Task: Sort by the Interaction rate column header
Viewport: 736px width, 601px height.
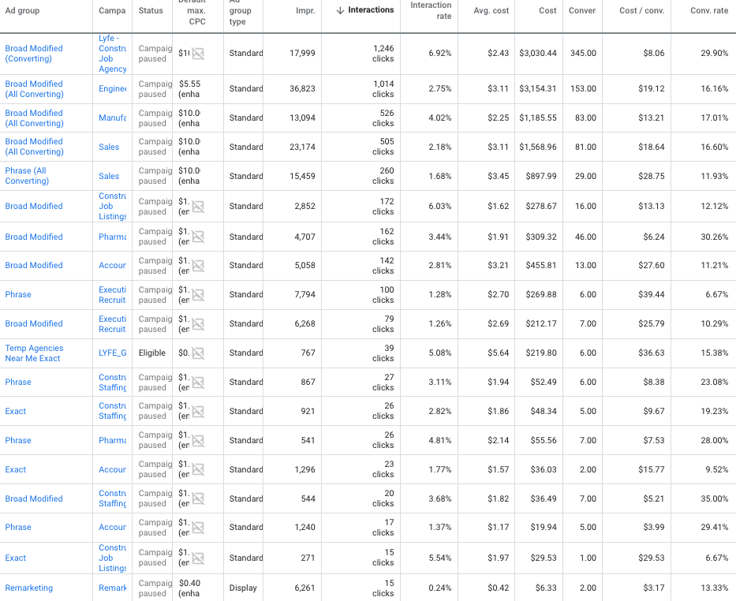Action: (431, 10)
